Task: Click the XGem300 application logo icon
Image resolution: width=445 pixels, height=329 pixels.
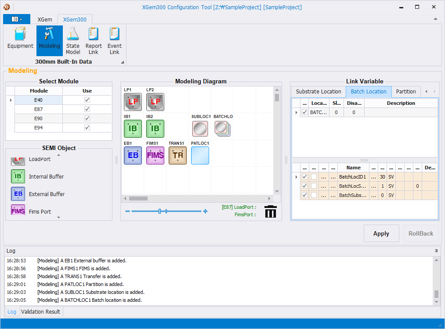Action: point(7,7)
